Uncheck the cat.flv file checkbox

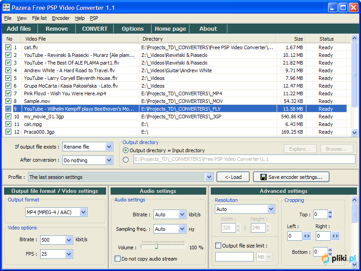pos(8,47)
